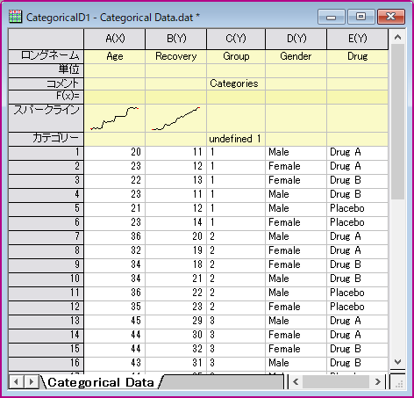The width and height of the screenshot is (414, 398).
Task: Click Age value 20 in row 1
Action: pyautogui.click(x=115, y=153)
